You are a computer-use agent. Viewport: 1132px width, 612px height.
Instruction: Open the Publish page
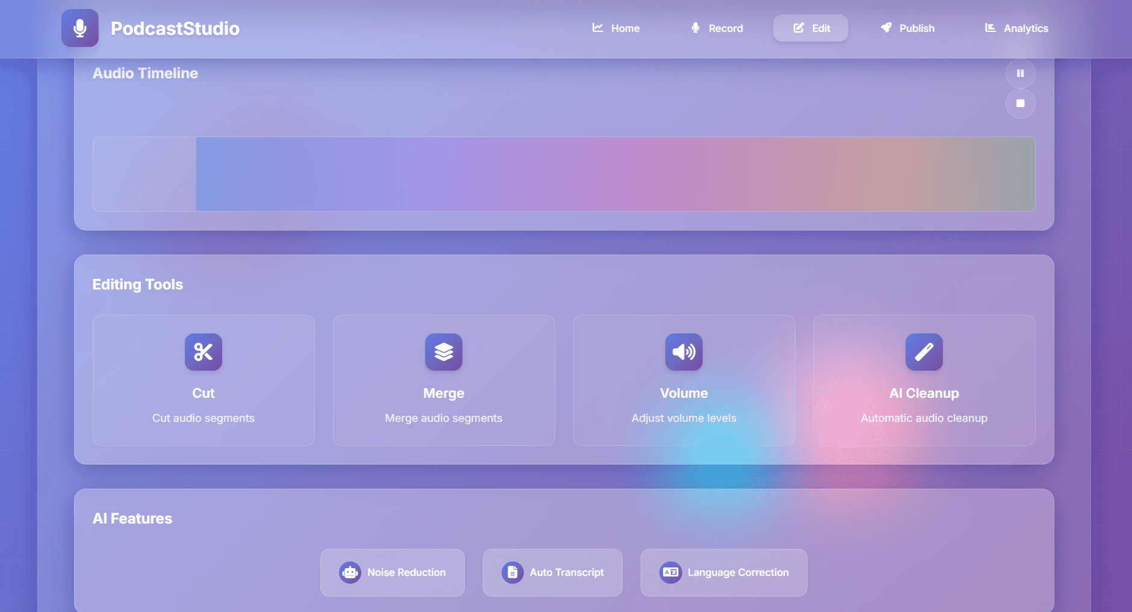907,28
